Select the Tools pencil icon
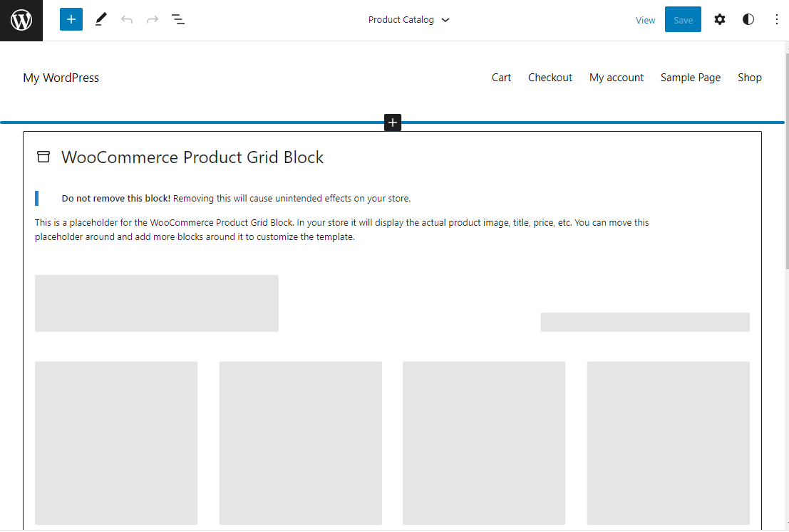 click(x=100, y=19)
